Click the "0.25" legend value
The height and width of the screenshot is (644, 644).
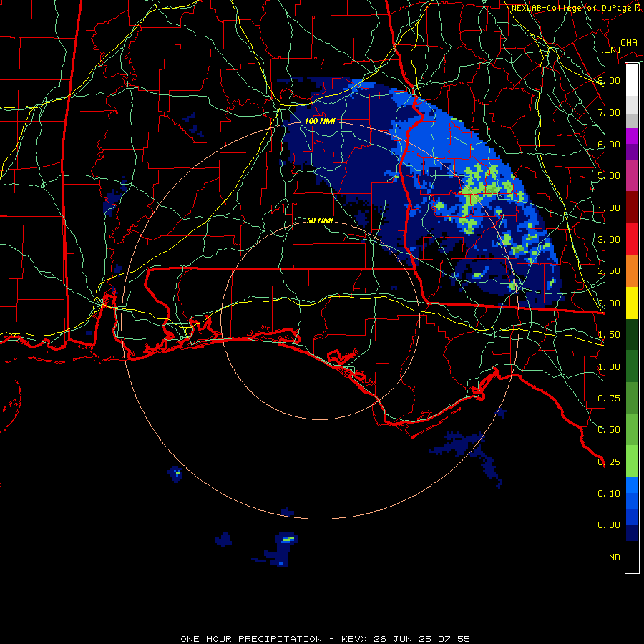[x=609, y=462]
